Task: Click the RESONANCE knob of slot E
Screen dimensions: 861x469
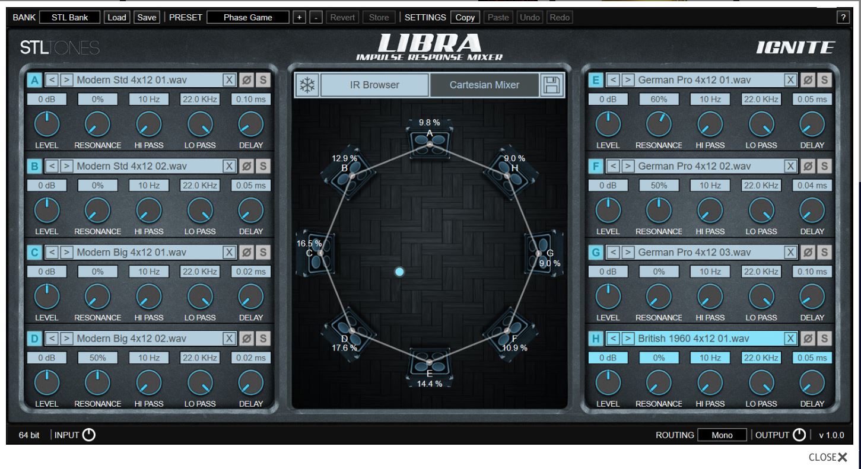Action: [x=659, y=124]
